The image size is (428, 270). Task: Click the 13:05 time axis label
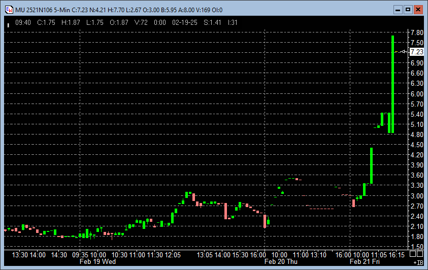pos(205,255)
